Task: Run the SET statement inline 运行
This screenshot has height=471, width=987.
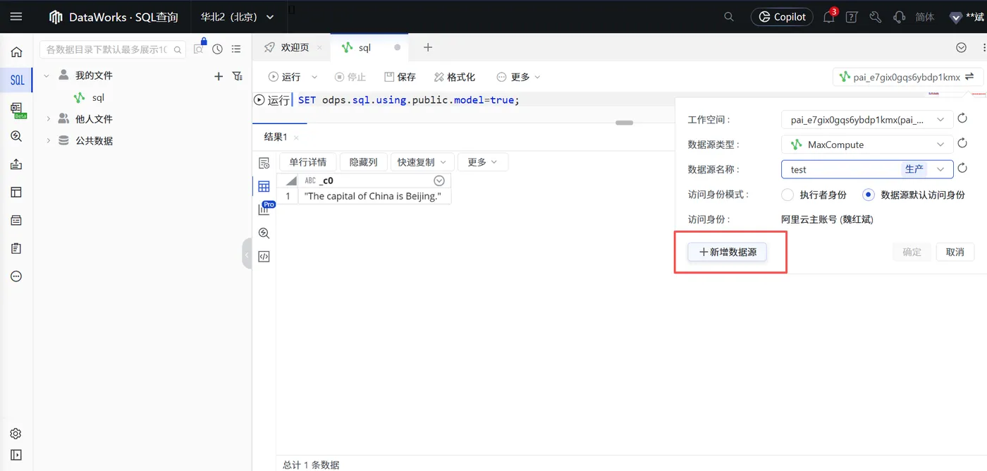Action: [x=272, y=100]
